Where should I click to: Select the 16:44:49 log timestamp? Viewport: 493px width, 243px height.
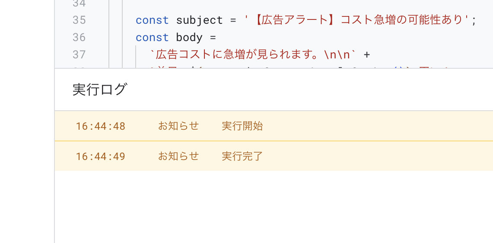click(101, 156)
